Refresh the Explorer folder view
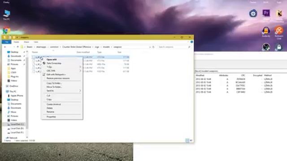The width and height of the screenshot is (287, 161). 153,47
